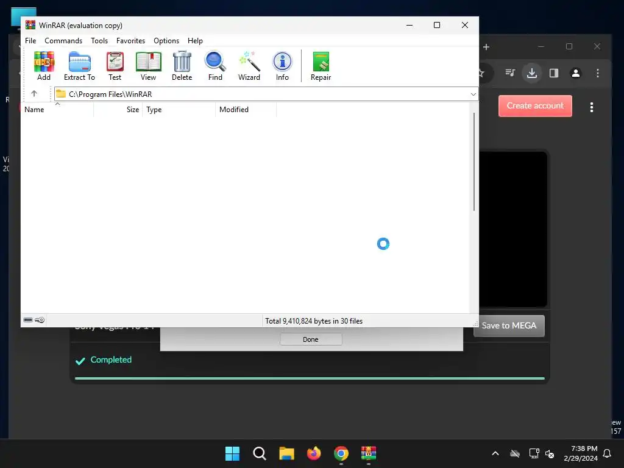Show archive Info
Screen dimensions: 624x468
(x=282, y=66)
